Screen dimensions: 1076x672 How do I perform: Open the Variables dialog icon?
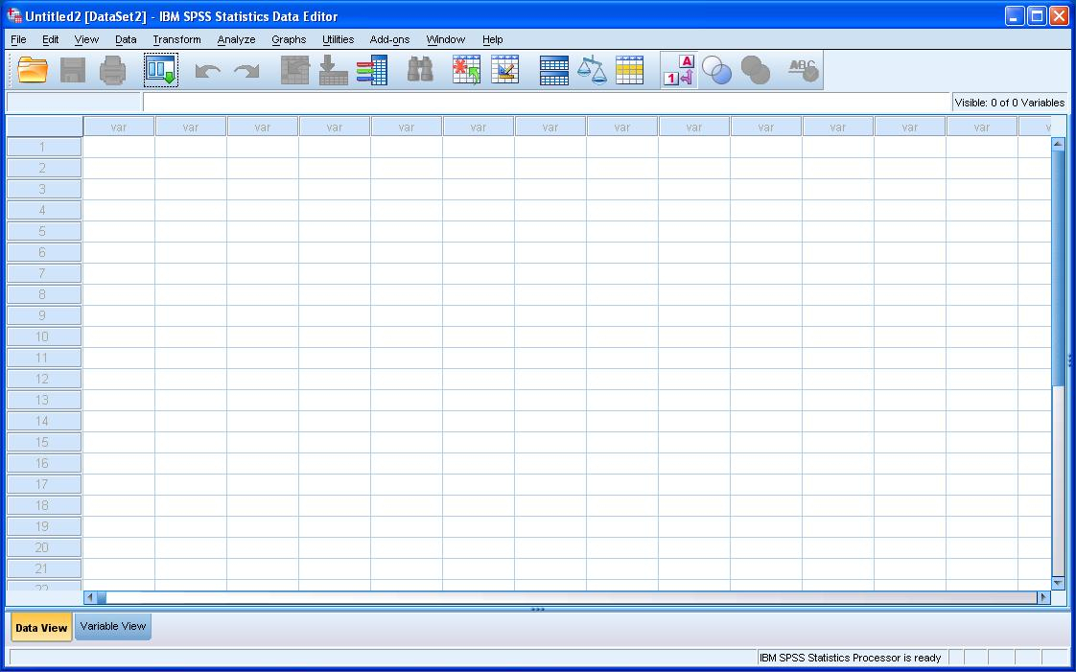(372, 69)
